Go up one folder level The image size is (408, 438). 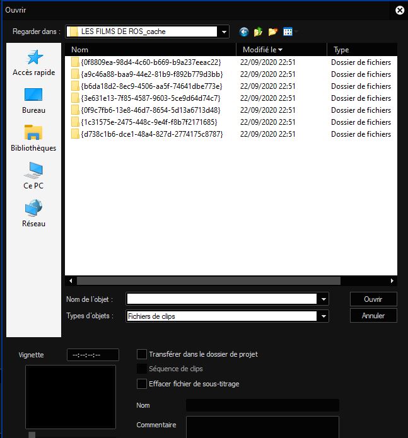[x=258, y=32]
